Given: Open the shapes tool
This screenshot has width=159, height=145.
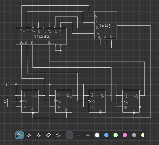Looking at the screenshot, I should click(x=58, y=135).
